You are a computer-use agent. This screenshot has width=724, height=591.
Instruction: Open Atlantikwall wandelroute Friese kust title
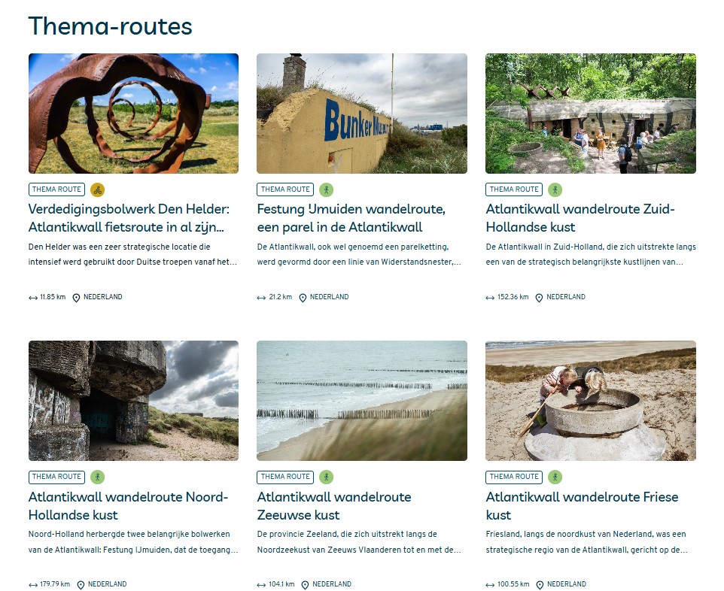click(582, 505)
